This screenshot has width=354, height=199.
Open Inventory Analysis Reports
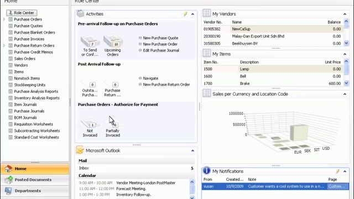[37, 98]
